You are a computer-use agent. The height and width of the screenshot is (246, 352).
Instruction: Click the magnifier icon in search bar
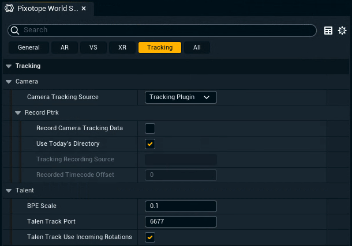click(x=17, y=31)
